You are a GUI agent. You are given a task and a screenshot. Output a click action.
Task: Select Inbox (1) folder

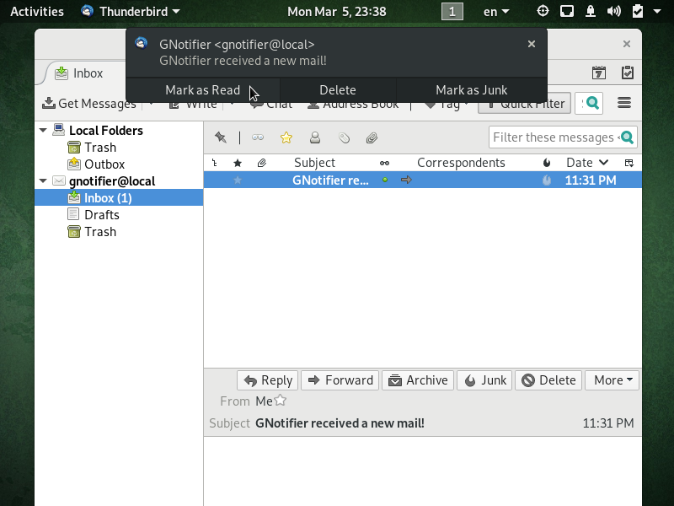click(x=119, y=197)
